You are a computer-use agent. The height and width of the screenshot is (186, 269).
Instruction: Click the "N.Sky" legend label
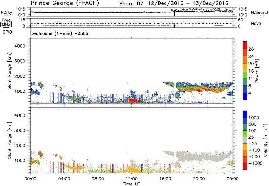[6, 12]
